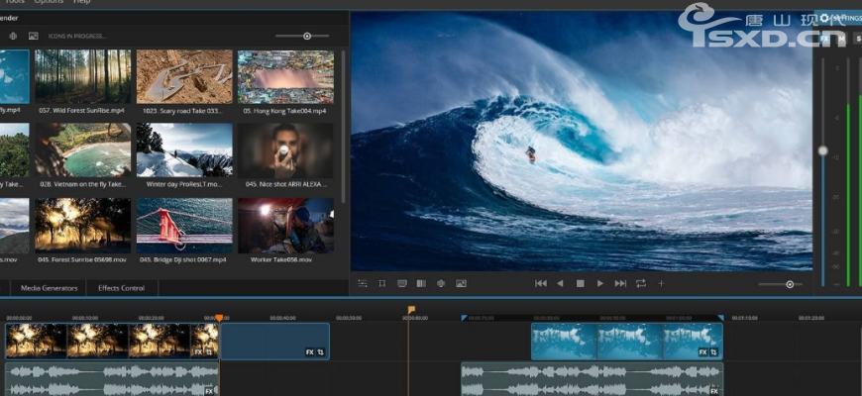Select the 045. Bridge Dji shot 0067.mp4 thumbnail
This screenshot has height=396, width=862.
coord(184,225)
